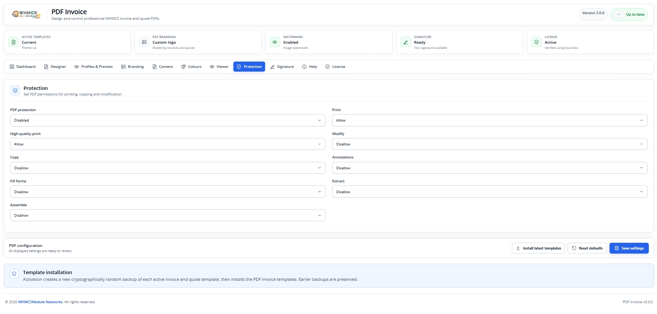Click the Signature pen icon
The height and width of the screenshot is (314, 657).
(406, 42)
